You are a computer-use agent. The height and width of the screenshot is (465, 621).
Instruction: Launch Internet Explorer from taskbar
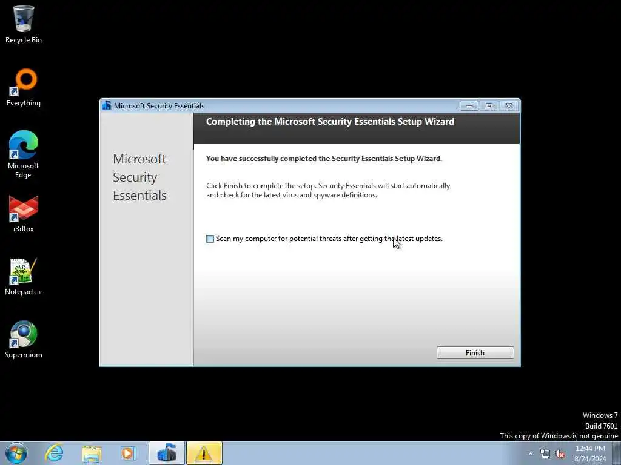54,453
